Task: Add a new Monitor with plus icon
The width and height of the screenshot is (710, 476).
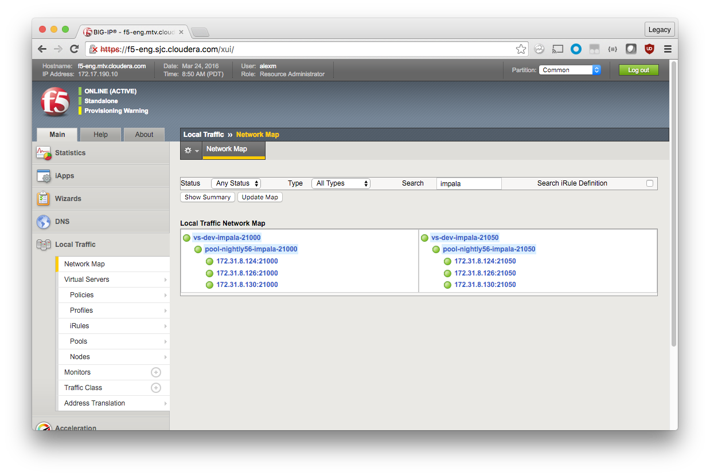Action: (x=155, y=372)
